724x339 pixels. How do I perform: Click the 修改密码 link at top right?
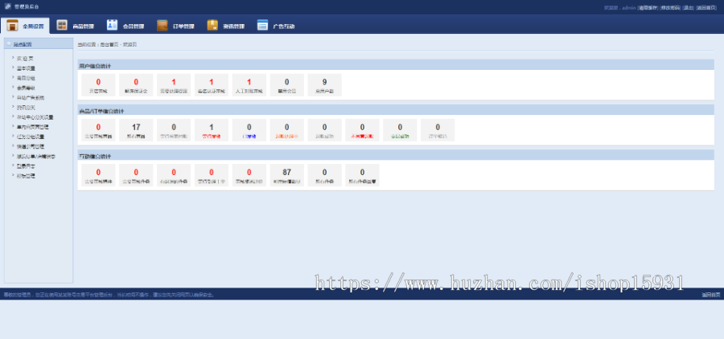[x=670, y=6]
